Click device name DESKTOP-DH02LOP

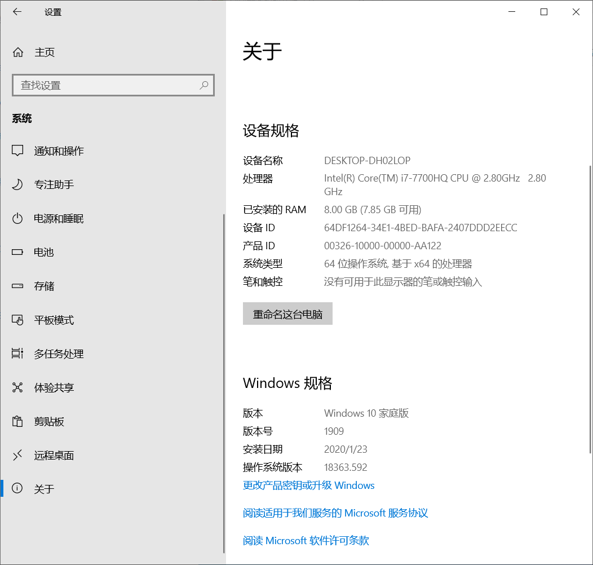click(x=367, y=161)
